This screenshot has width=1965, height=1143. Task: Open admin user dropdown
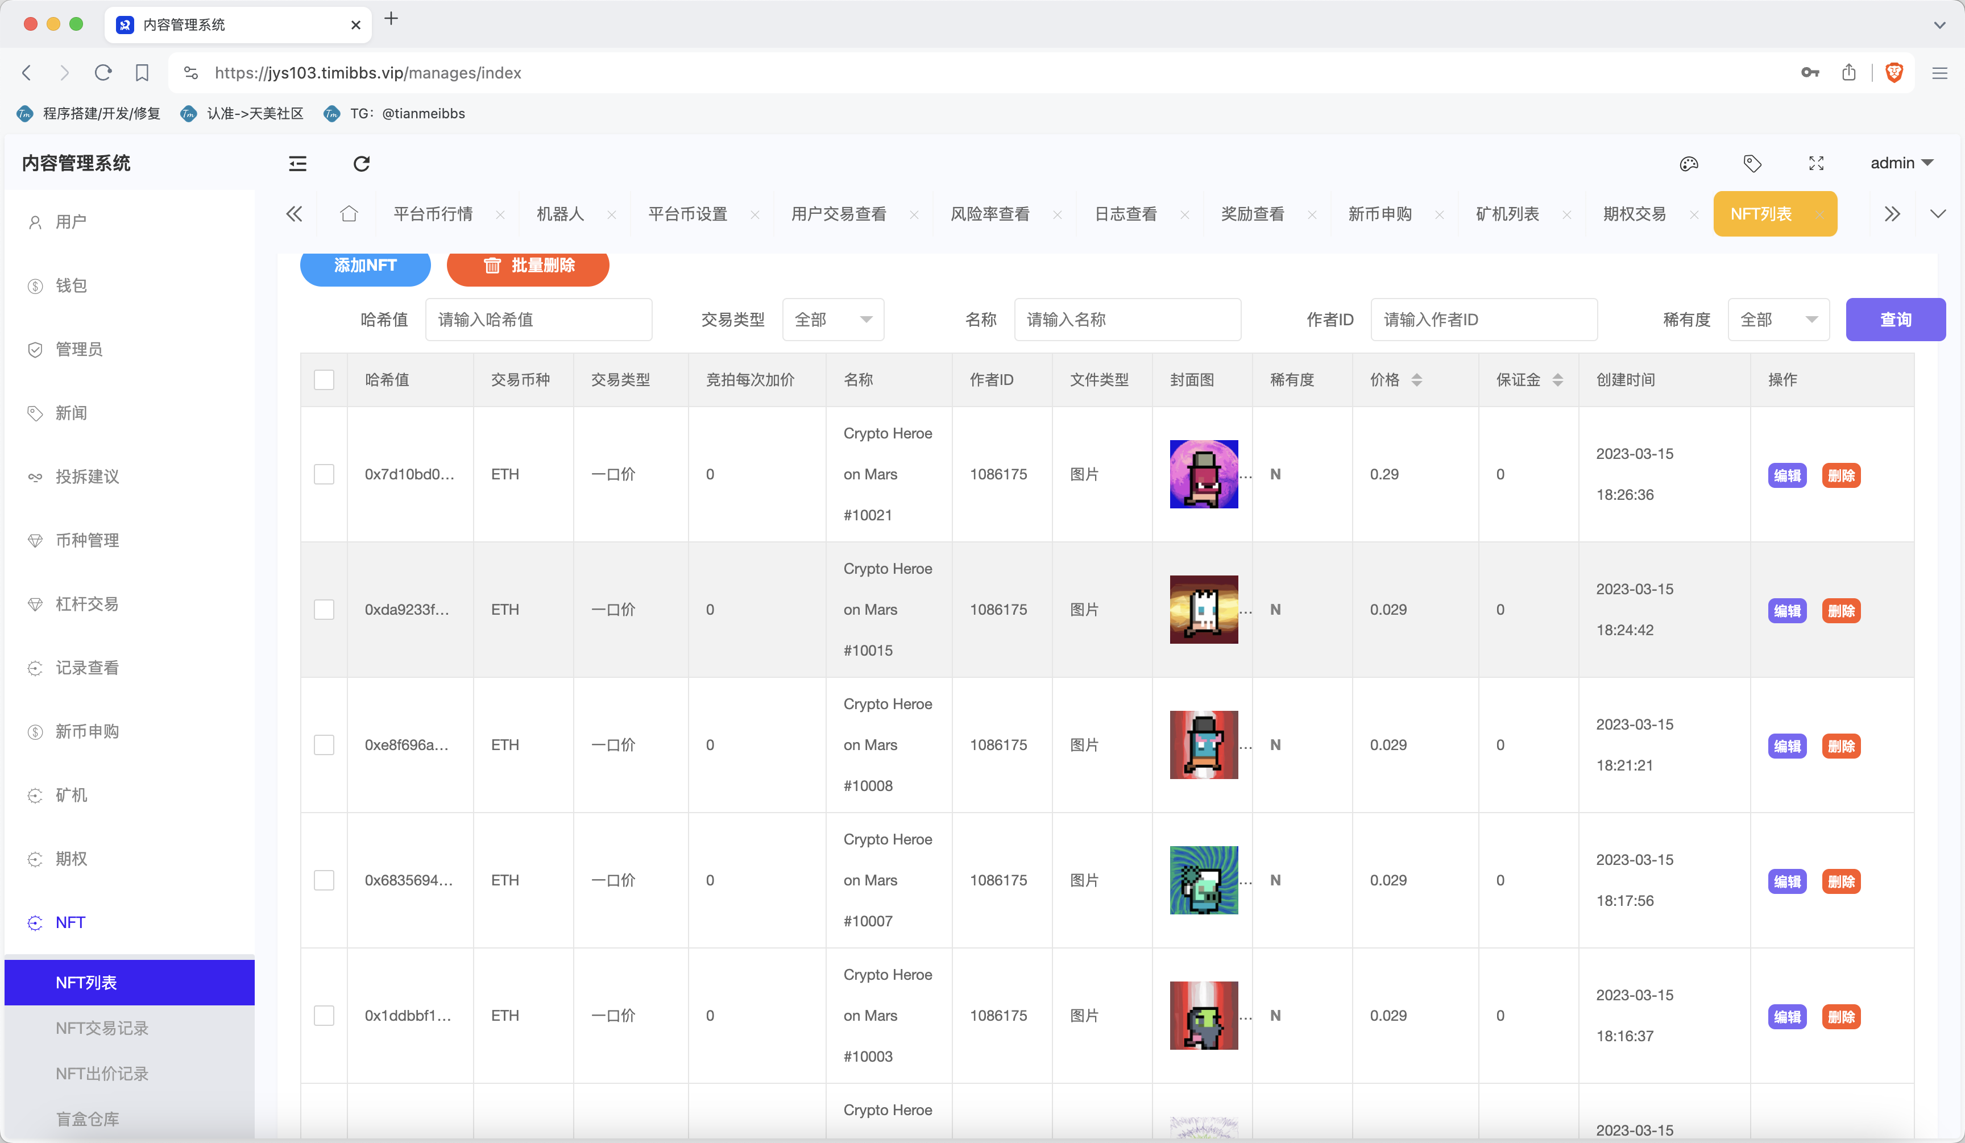1901,163
